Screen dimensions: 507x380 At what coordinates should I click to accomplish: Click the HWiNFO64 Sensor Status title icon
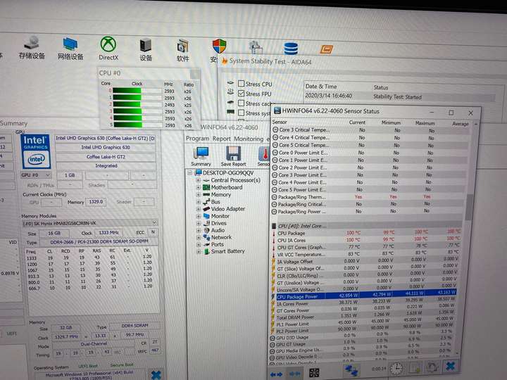pos(277,110)
